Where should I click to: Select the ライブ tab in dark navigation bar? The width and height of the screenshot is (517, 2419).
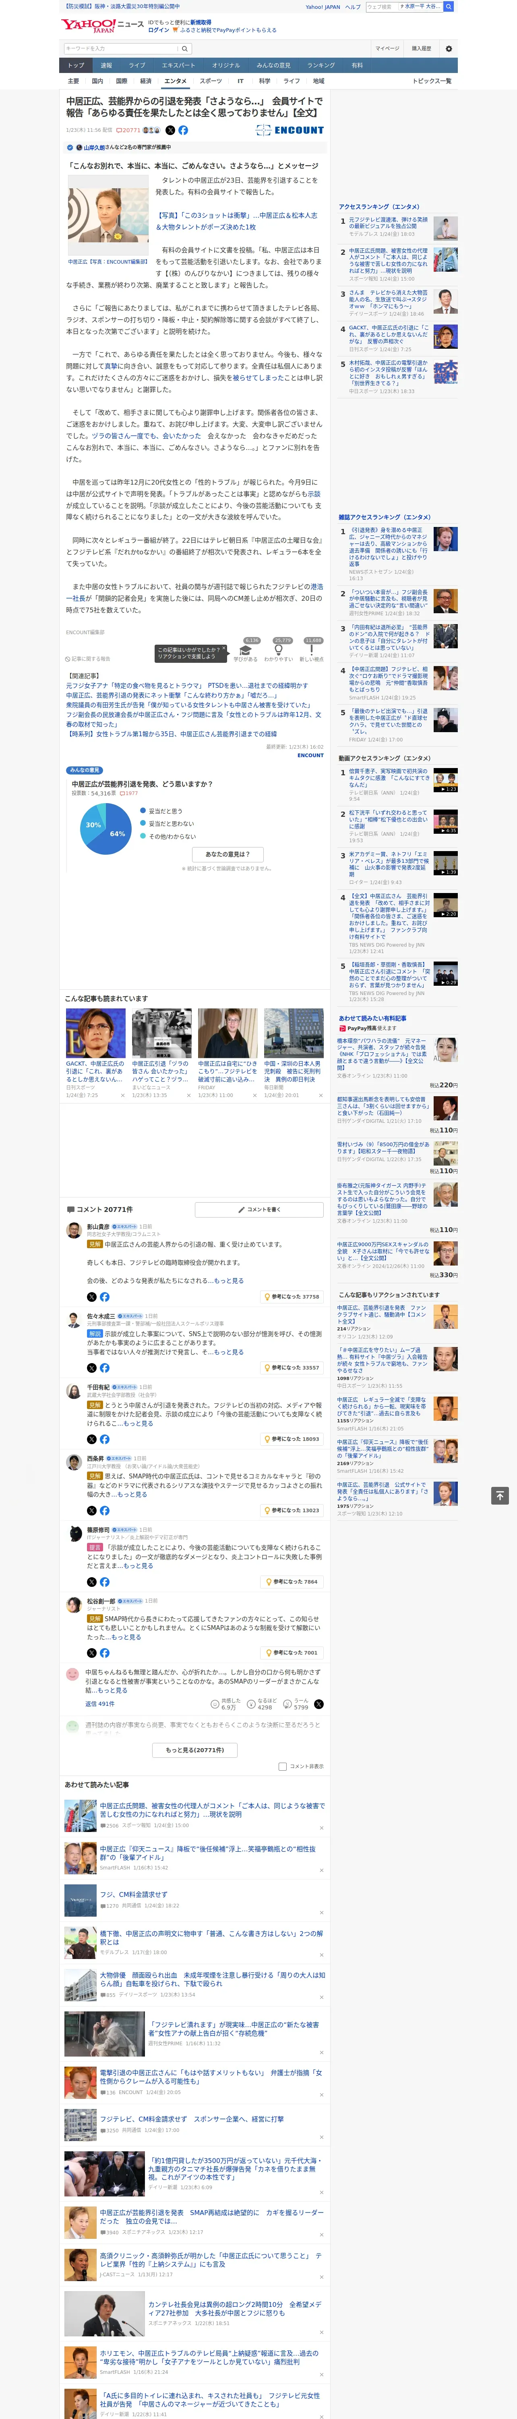137,65
